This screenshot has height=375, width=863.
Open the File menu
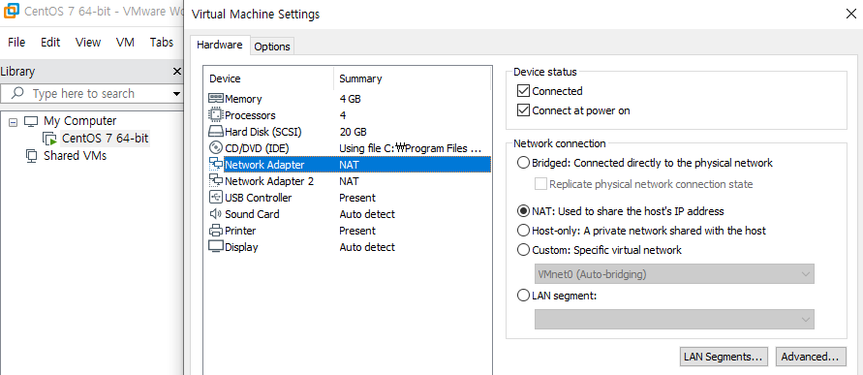16,43
